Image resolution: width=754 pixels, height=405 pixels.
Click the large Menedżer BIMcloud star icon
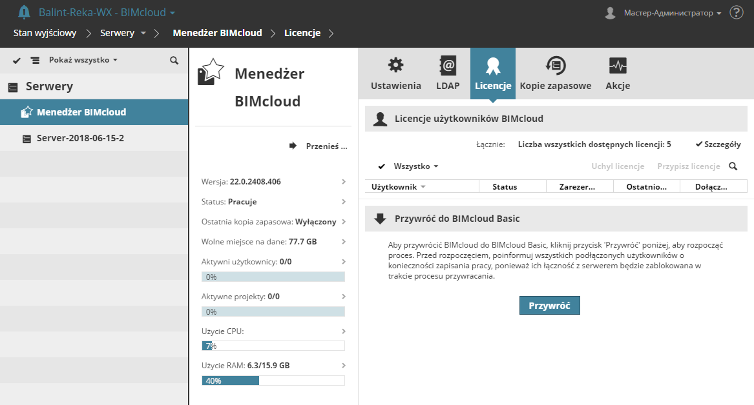tap(211, 72)
